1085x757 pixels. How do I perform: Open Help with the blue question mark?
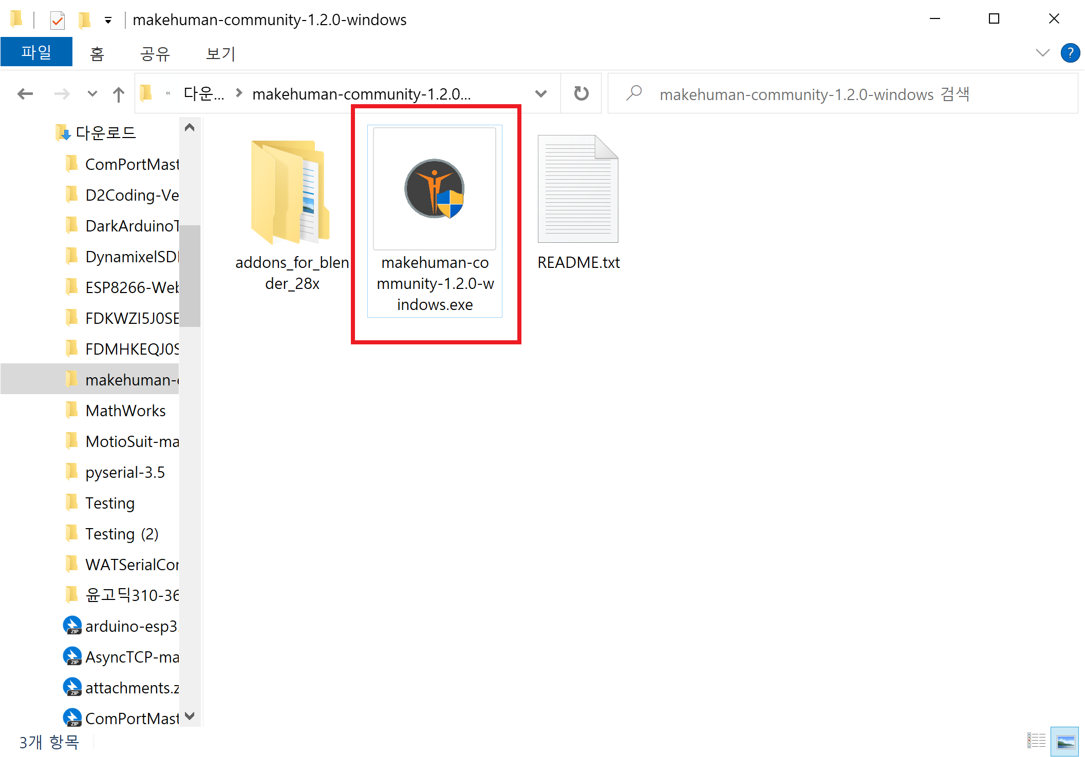coord(1070,53)
